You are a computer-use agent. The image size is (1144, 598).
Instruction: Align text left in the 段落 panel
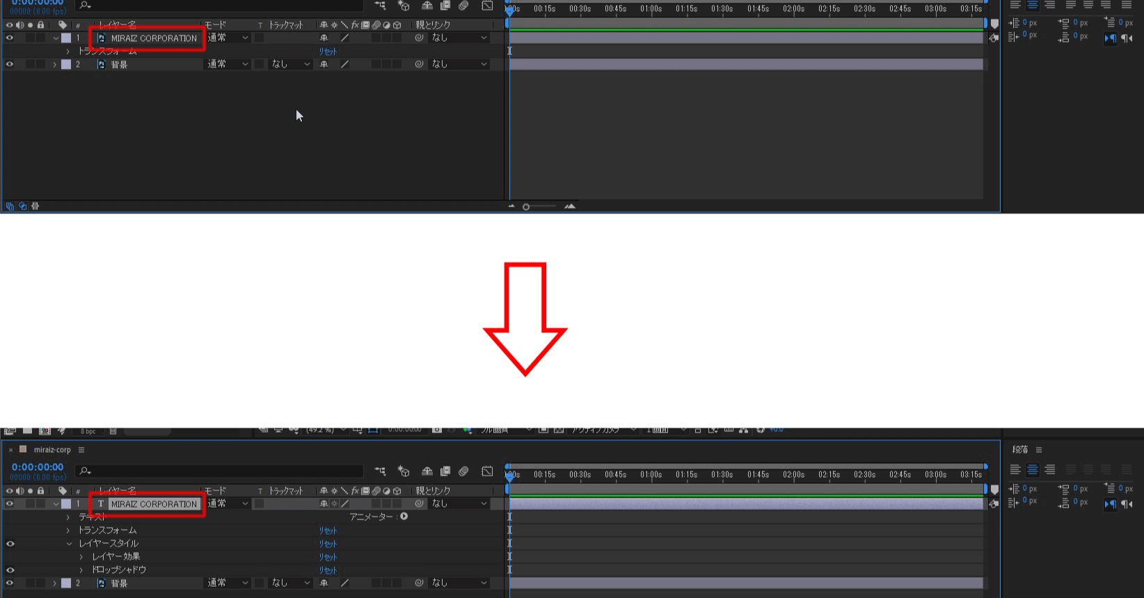[1015, 470]
